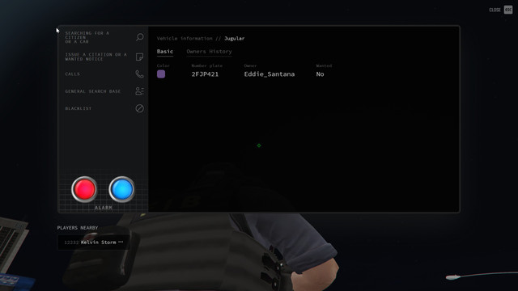518x291 pixels.
Task: Click owner name Eddie_Santana
Action: (270, 74)
